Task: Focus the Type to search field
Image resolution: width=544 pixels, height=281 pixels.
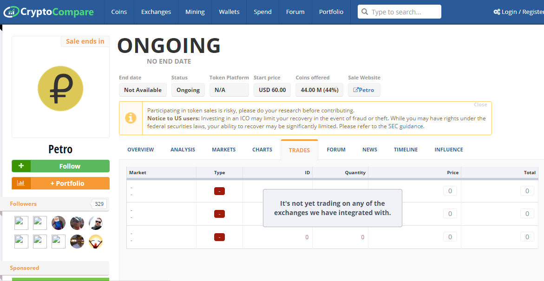Action: coord(400,12)
